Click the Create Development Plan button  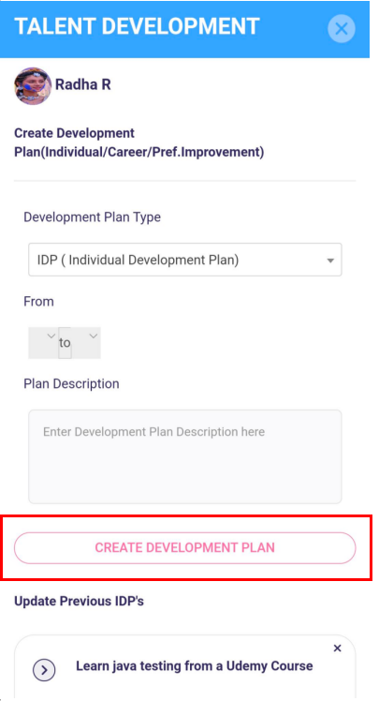pos(184,547)
